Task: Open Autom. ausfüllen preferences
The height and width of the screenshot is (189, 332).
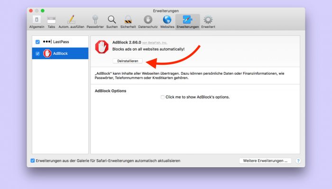Action: (71, 22)
